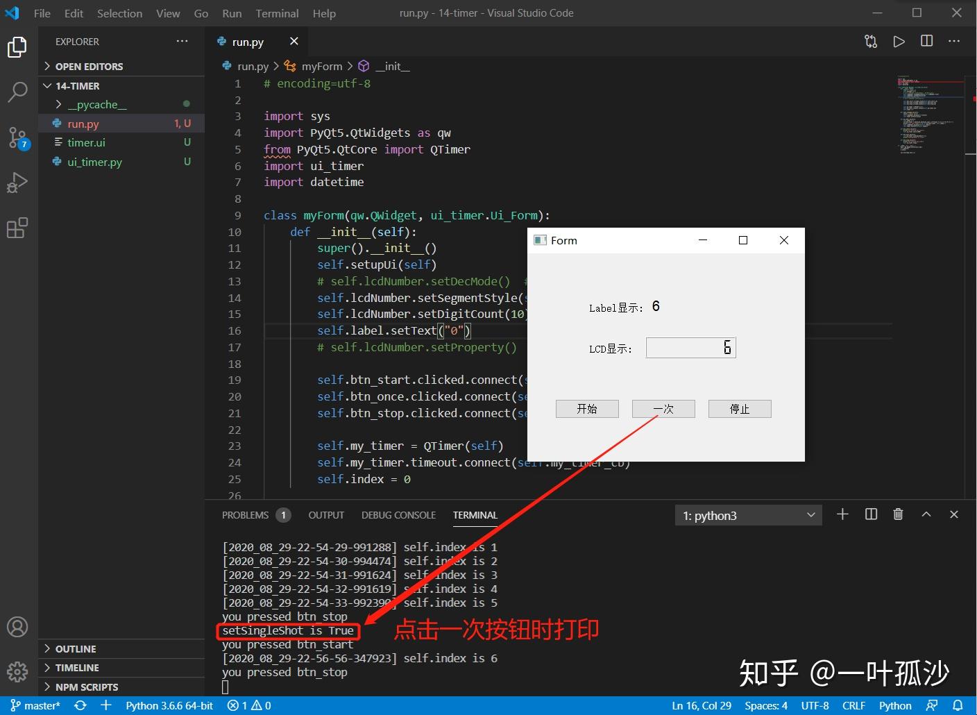This screenshot has height=715, width=977.
Task: Close the terminal panel
Action: coord(954,514)
